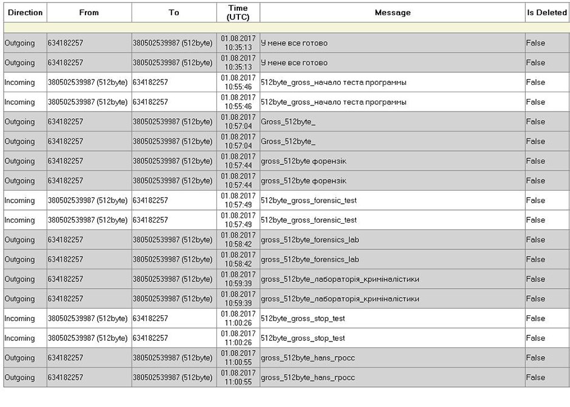570x407 pixels.
Task: Select first '512byte_gross_forensic_test' message cell
Action: [309, 201]
